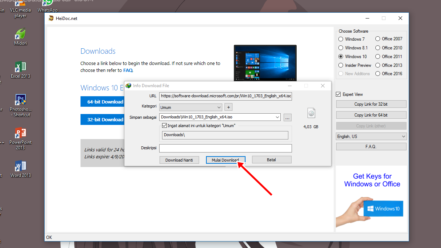441x248 pixels.
Task: Click the Batal button
Action: 271,160
